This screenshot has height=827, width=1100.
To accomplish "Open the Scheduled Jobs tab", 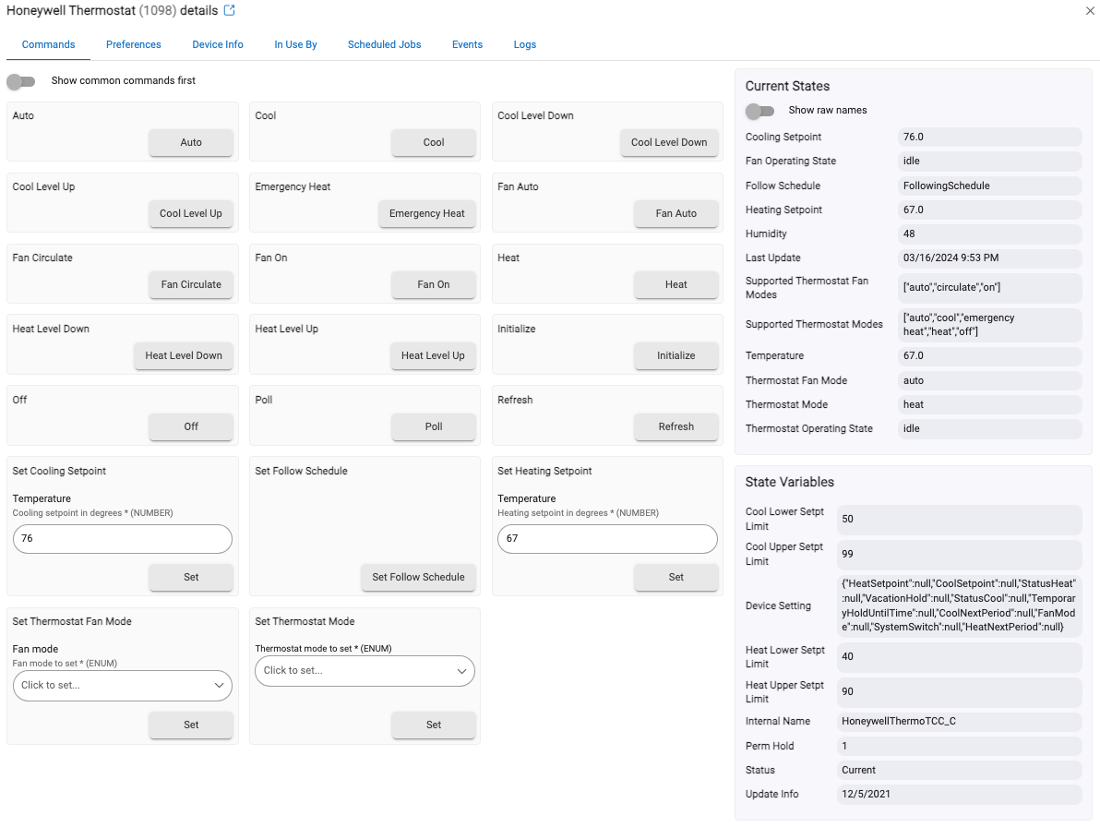I will click(385, 44).
